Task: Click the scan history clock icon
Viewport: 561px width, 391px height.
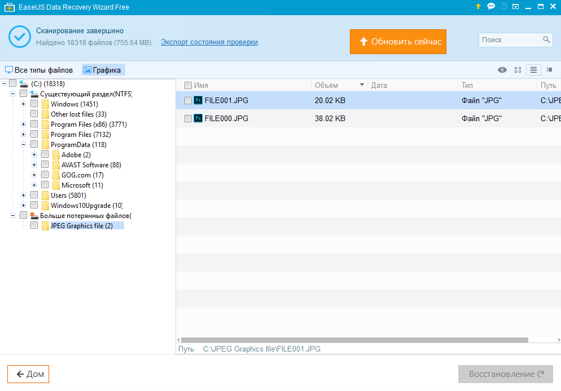Action: [503, 6]
